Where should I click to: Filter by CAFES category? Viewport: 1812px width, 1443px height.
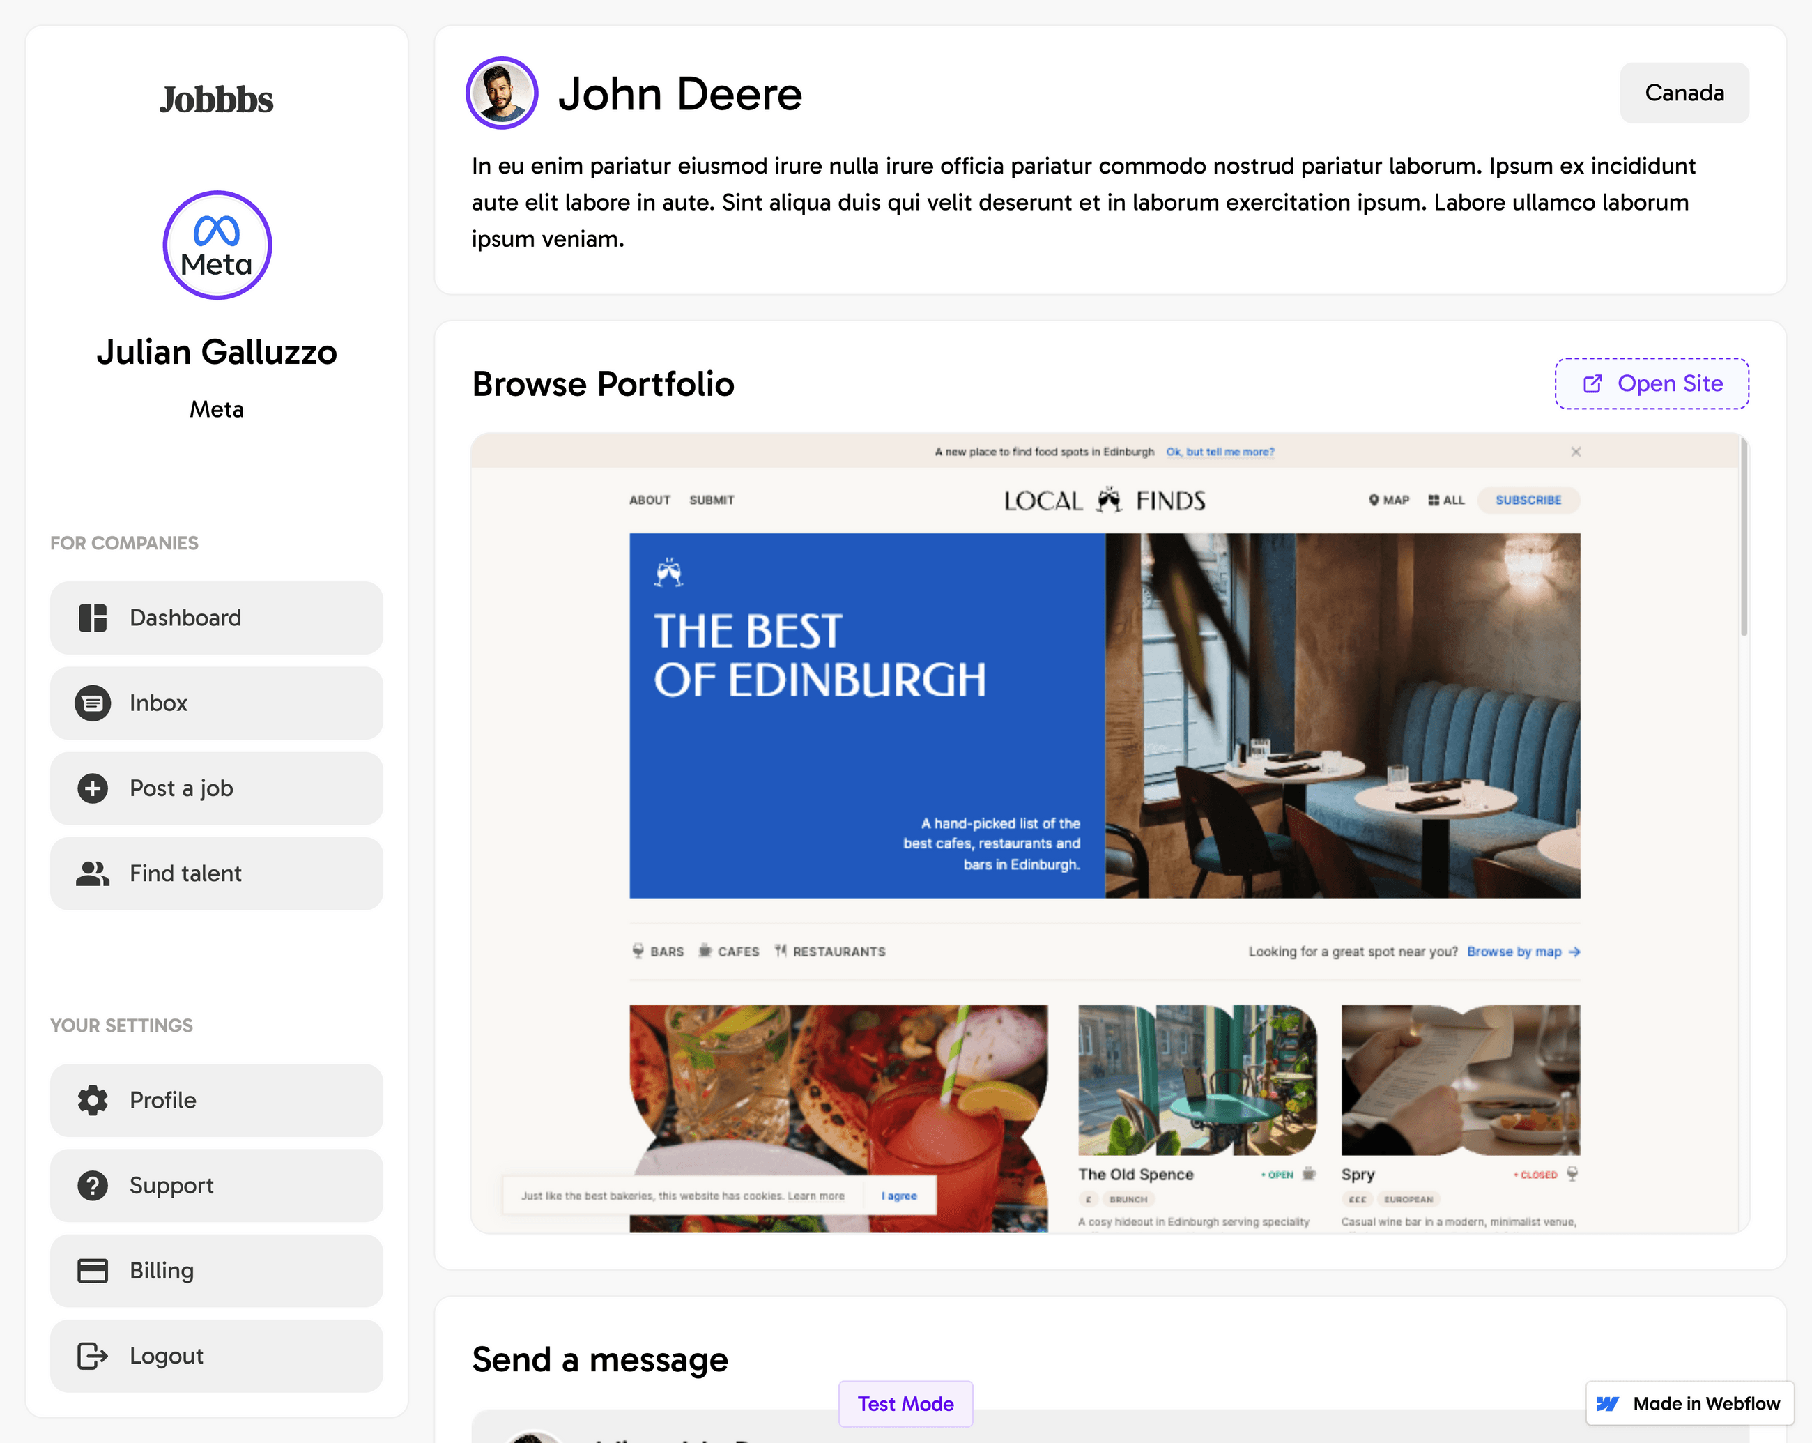point(729,952)
